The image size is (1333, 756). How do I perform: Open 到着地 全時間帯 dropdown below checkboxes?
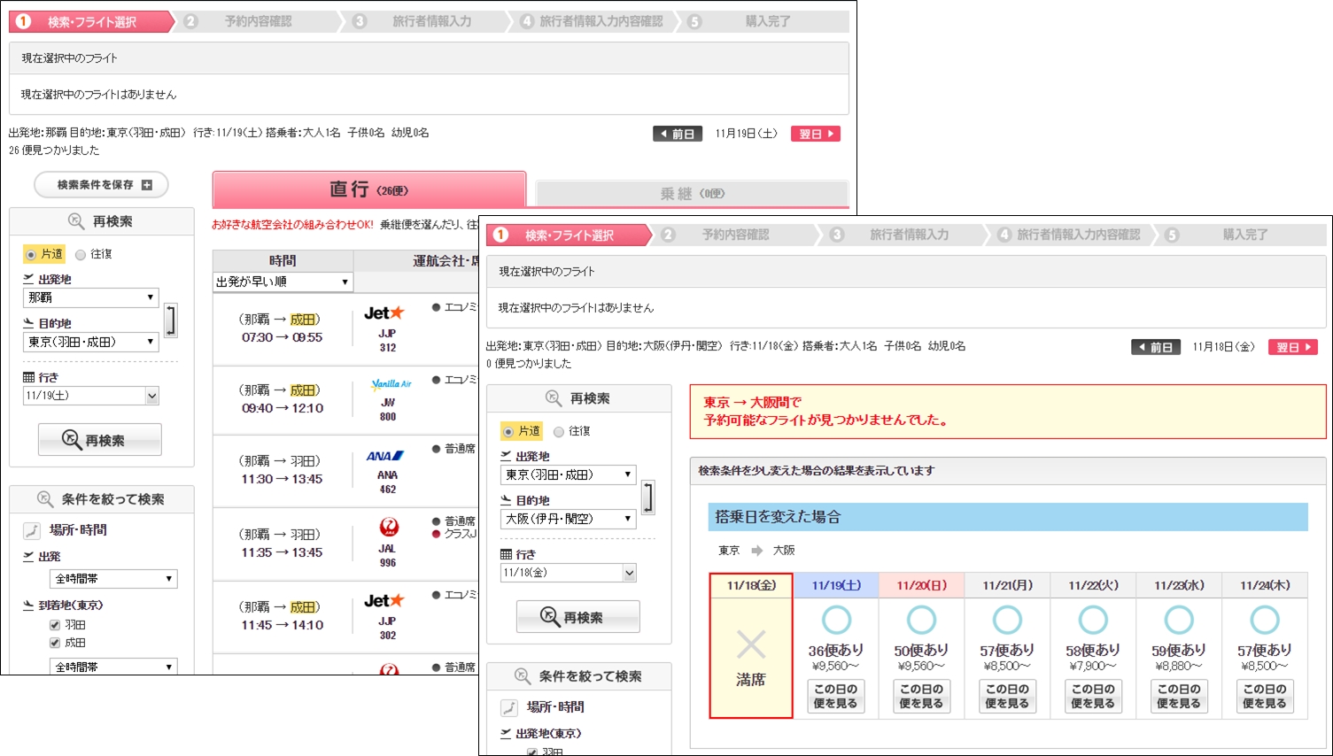click(x=113, y=667)
